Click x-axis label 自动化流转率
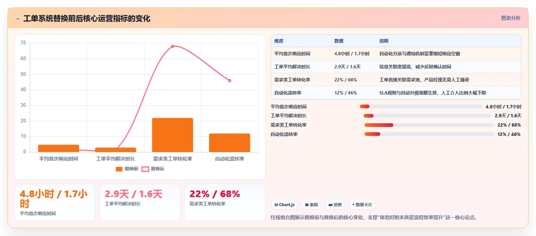This screenshot has height=236, width=536. 229,159
